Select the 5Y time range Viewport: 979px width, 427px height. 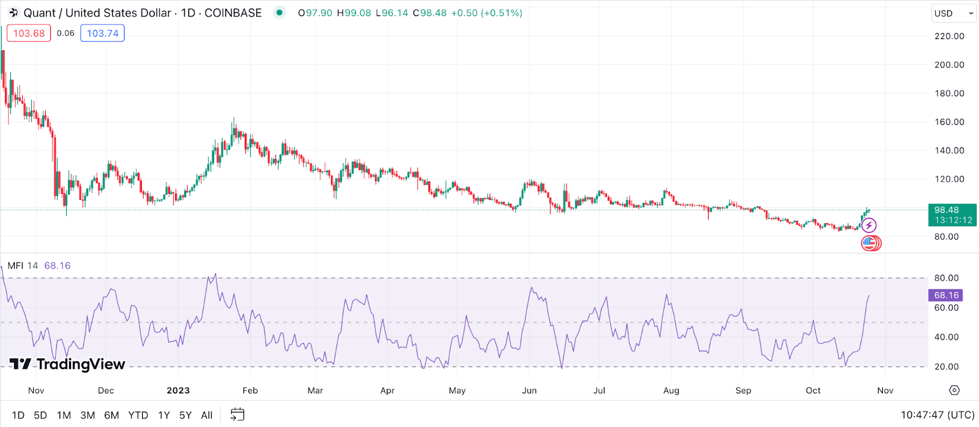(x=185, y=415)
